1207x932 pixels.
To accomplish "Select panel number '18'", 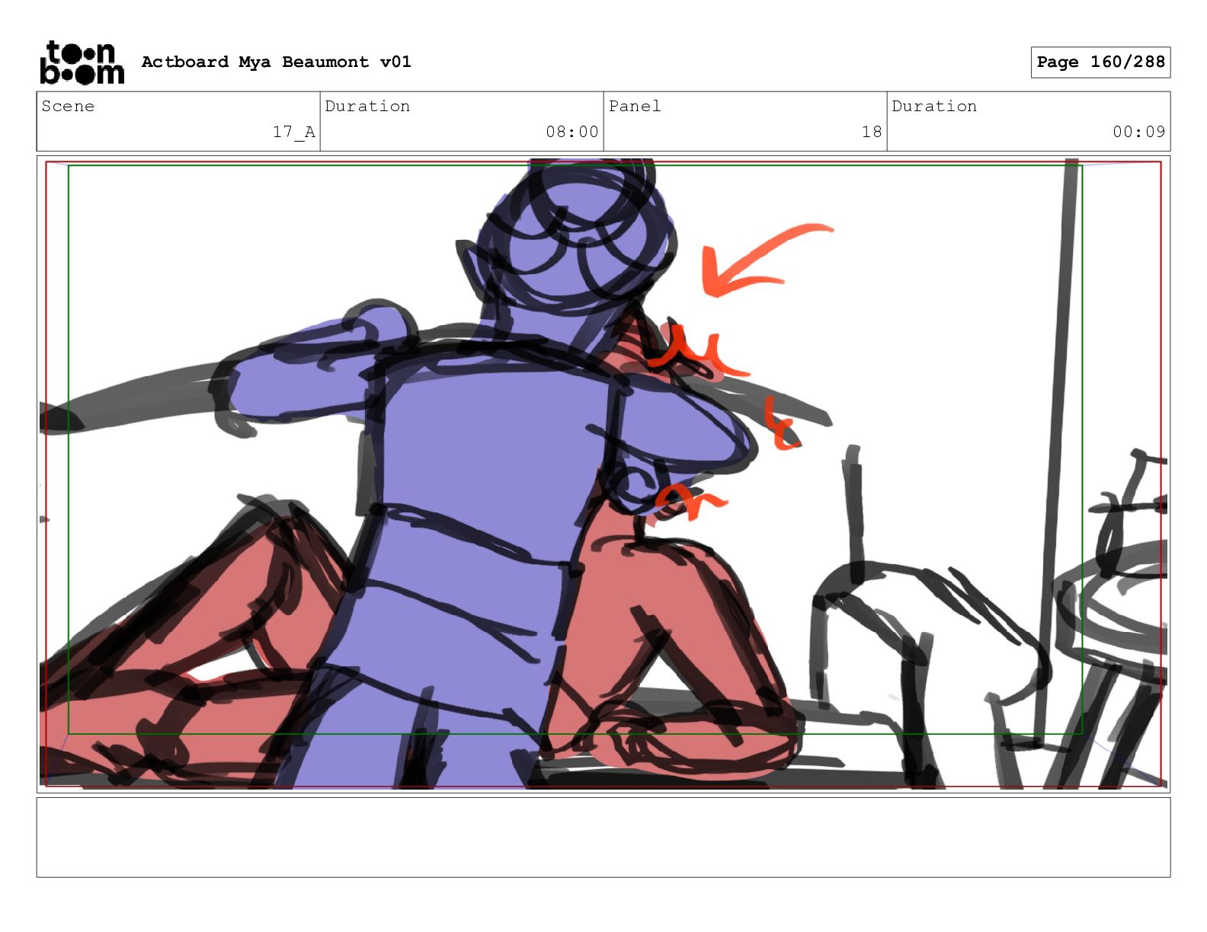I will (x=872, y=132).
